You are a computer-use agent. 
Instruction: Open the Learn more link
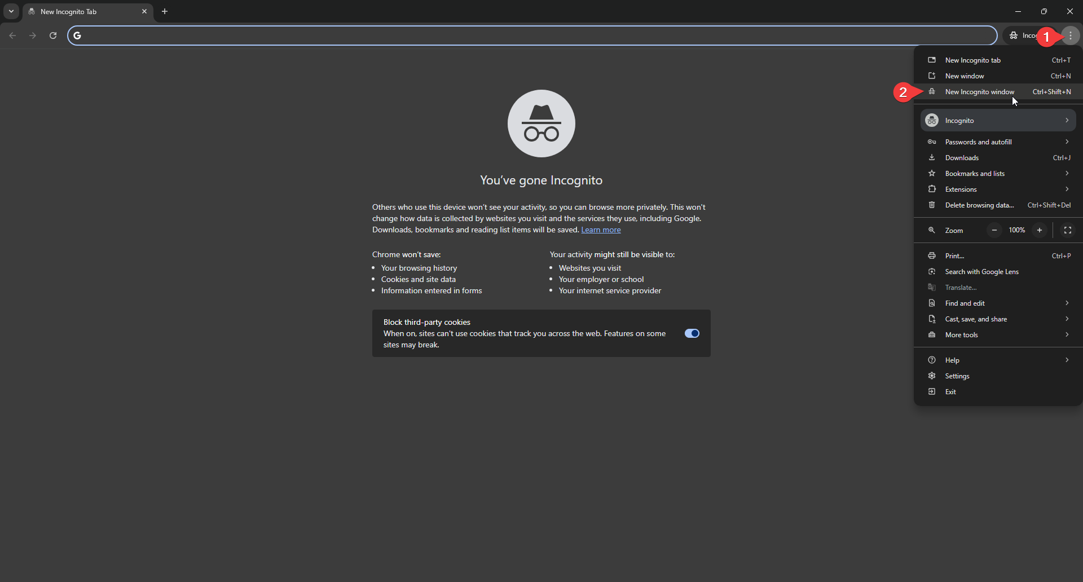(601, 230)
